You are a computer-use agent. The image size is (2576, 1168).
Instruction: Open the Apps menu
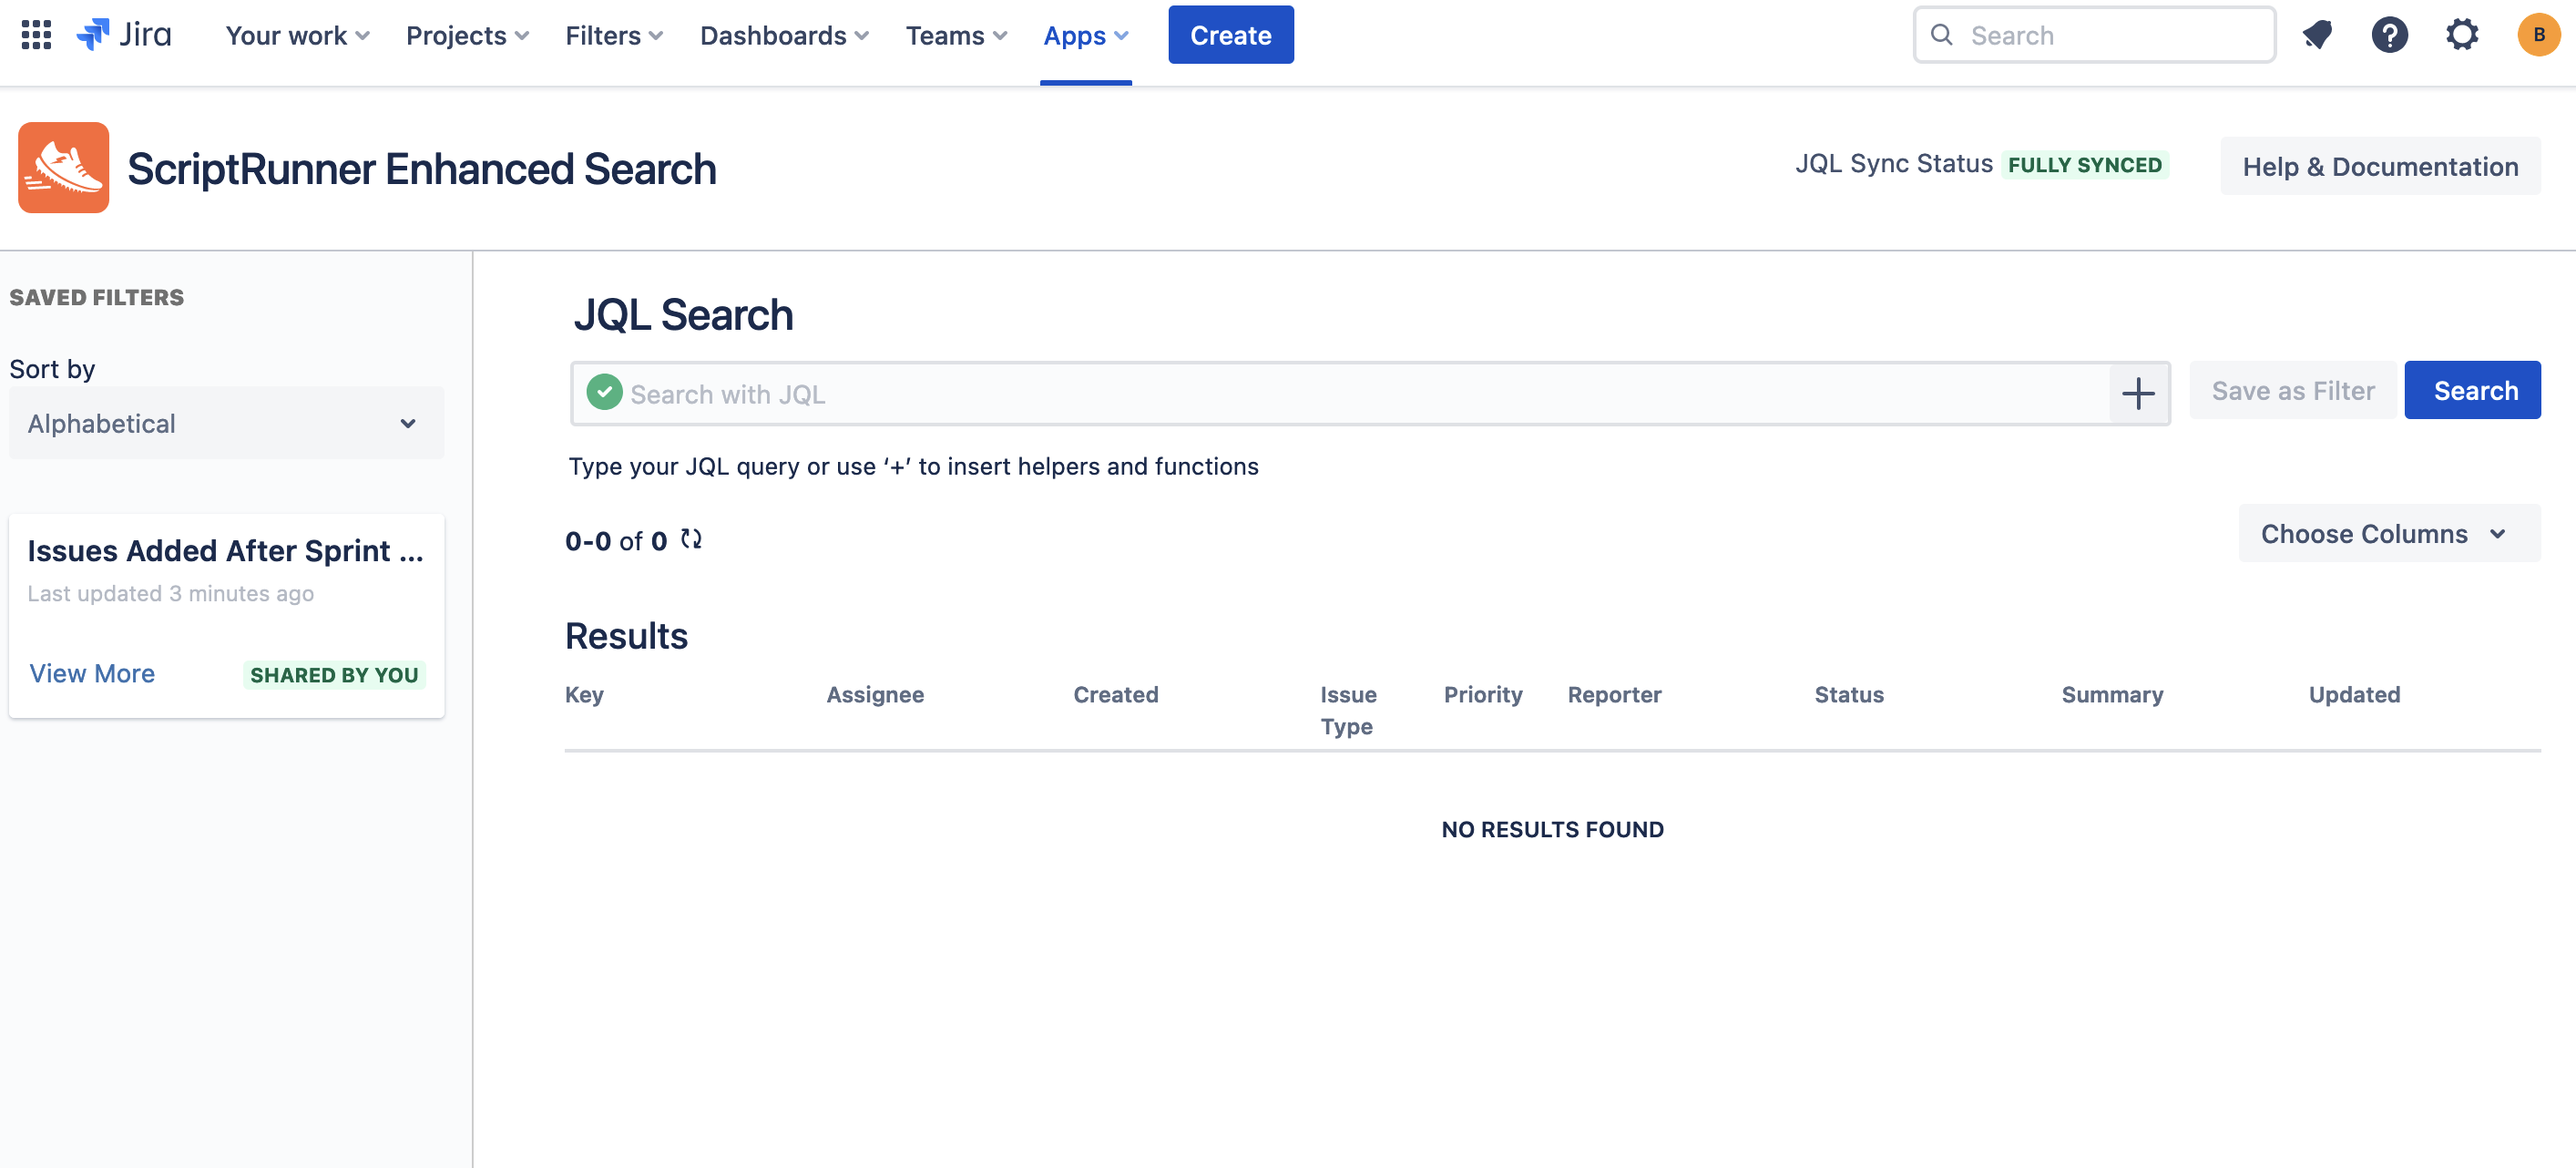click(x=1085, y=35)
